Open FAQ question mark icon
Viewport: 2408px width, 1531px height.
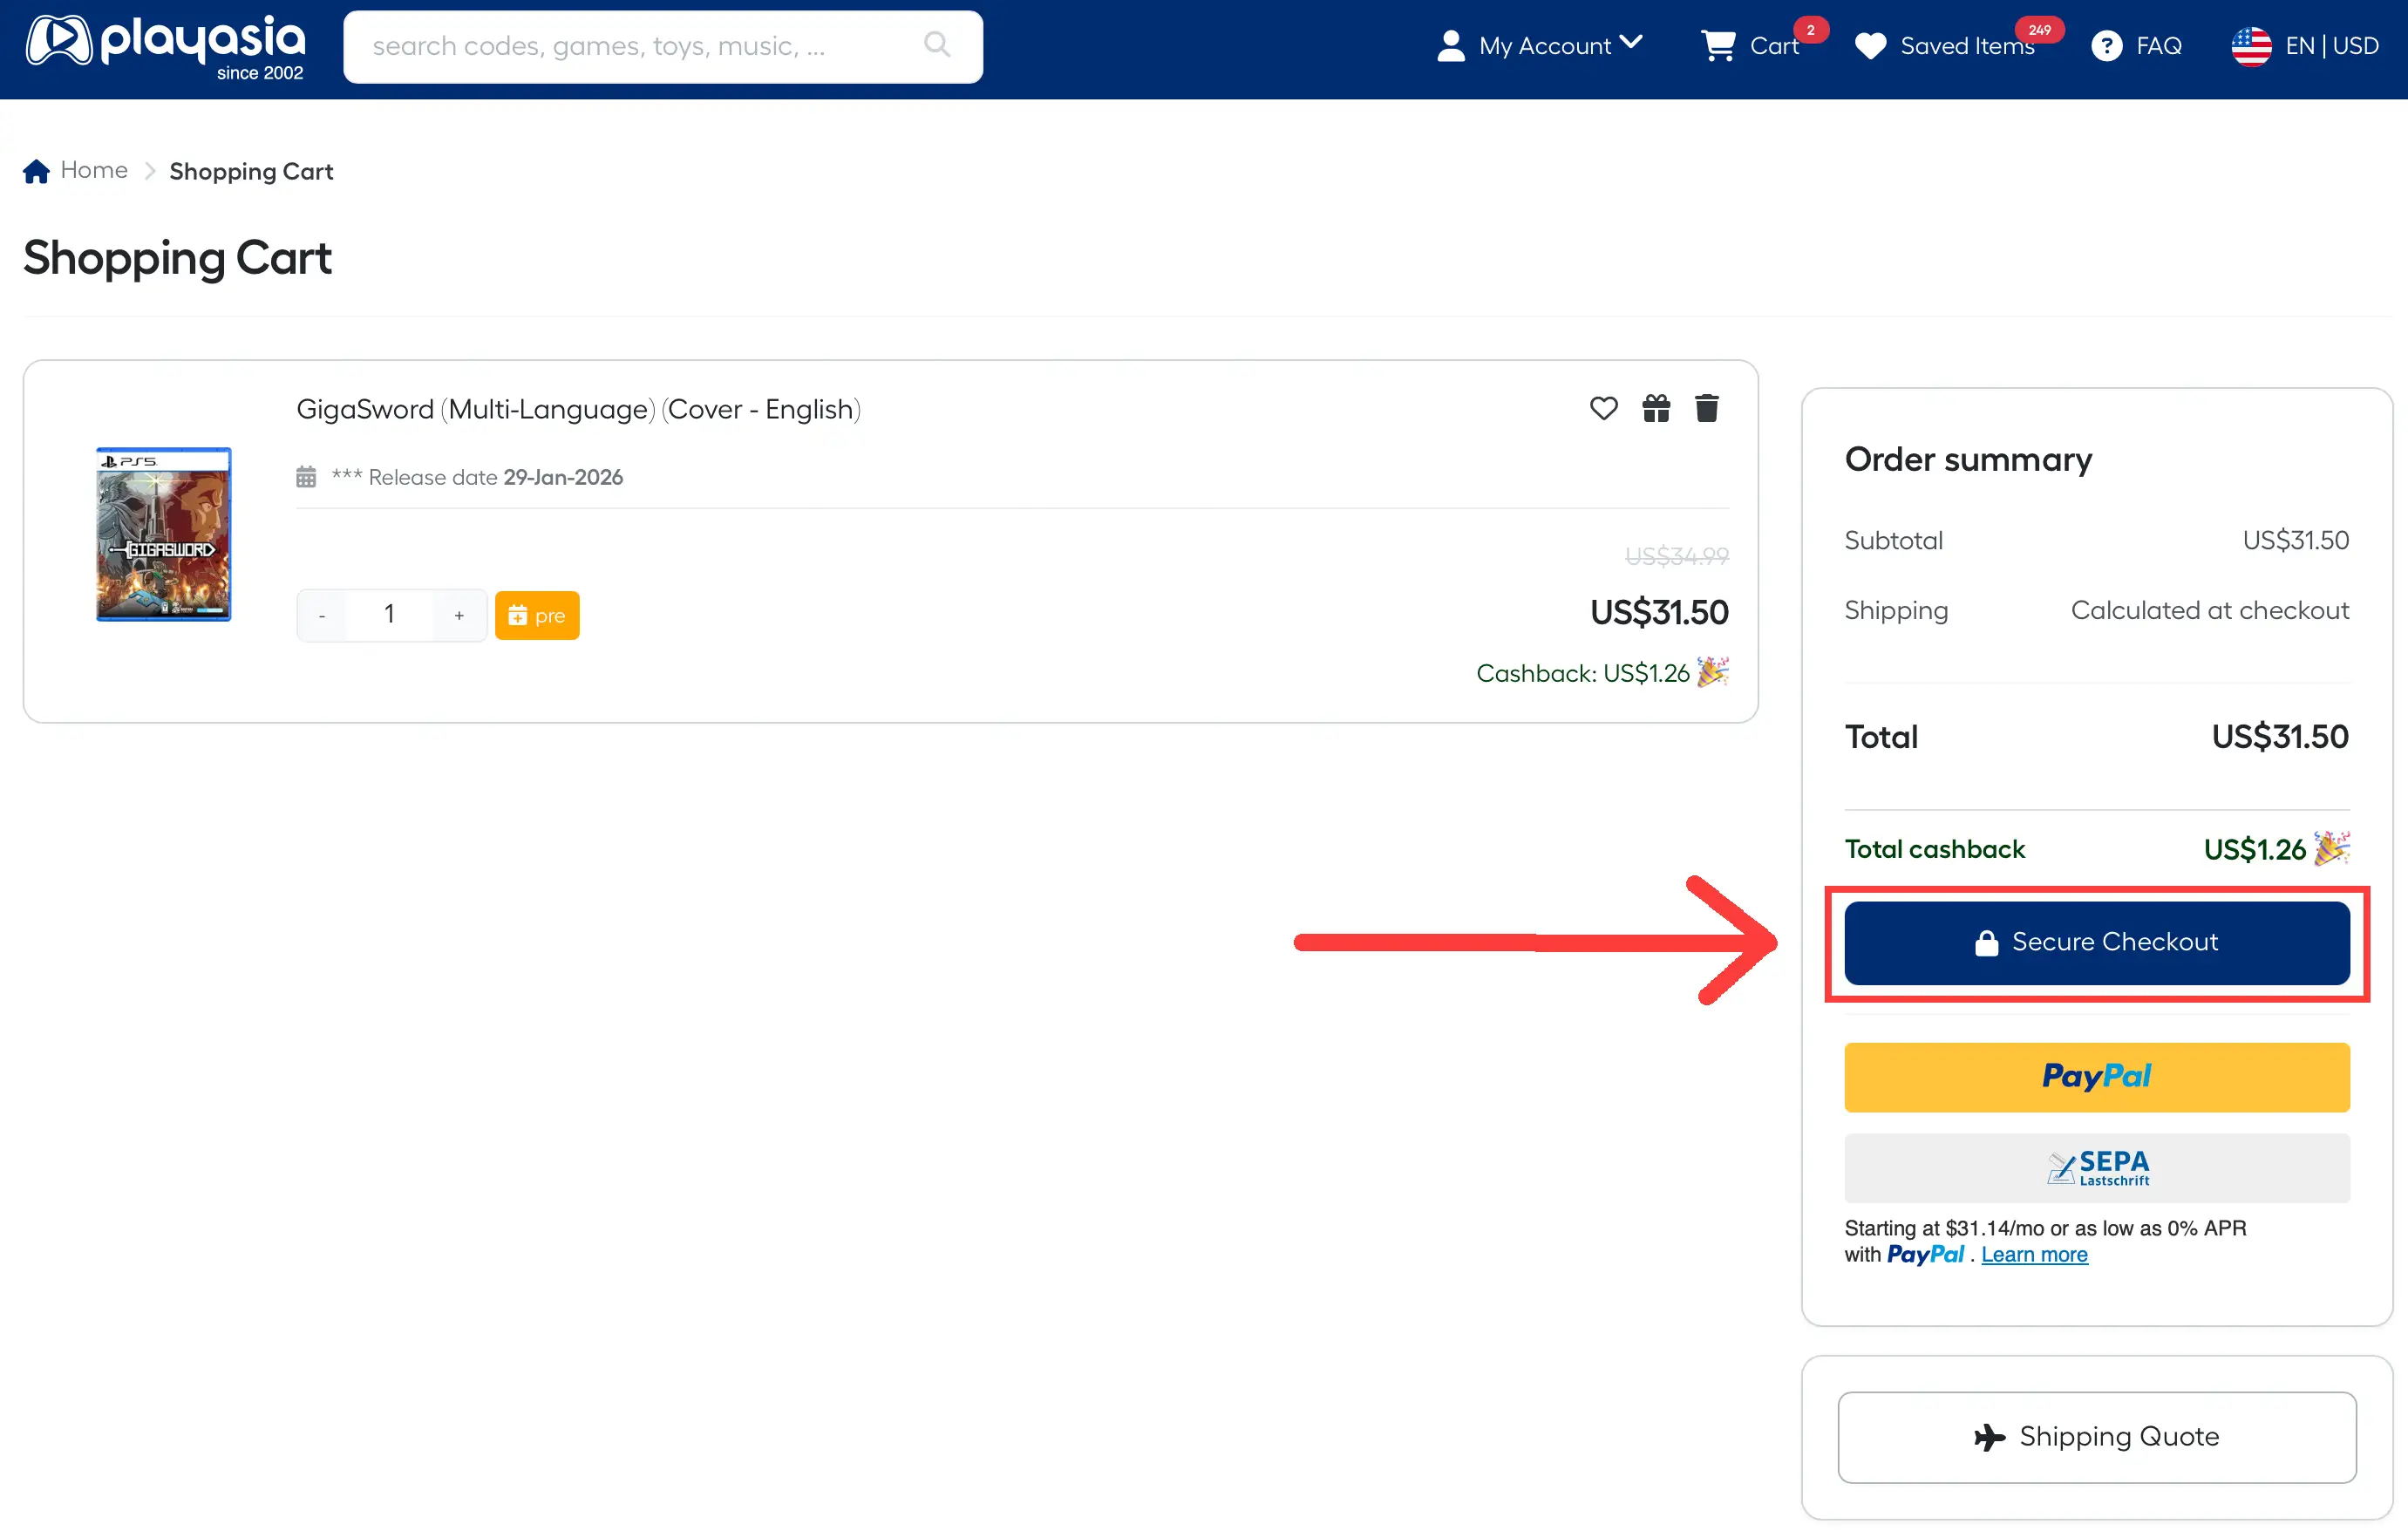[2106, 46]
